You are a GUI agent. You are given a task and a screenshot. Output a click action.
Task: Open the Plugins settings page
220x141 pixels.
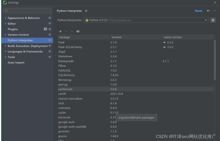[x=13, y=29]
